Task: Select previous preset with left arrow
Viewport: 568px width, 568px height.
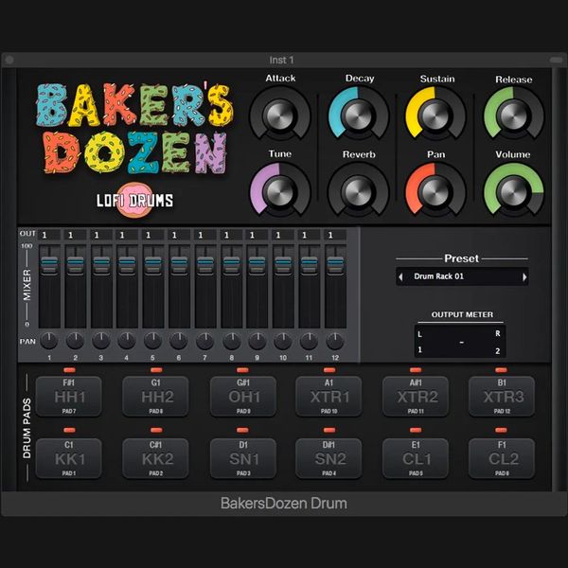Action: pyautogui.click(x=400, y=277)
